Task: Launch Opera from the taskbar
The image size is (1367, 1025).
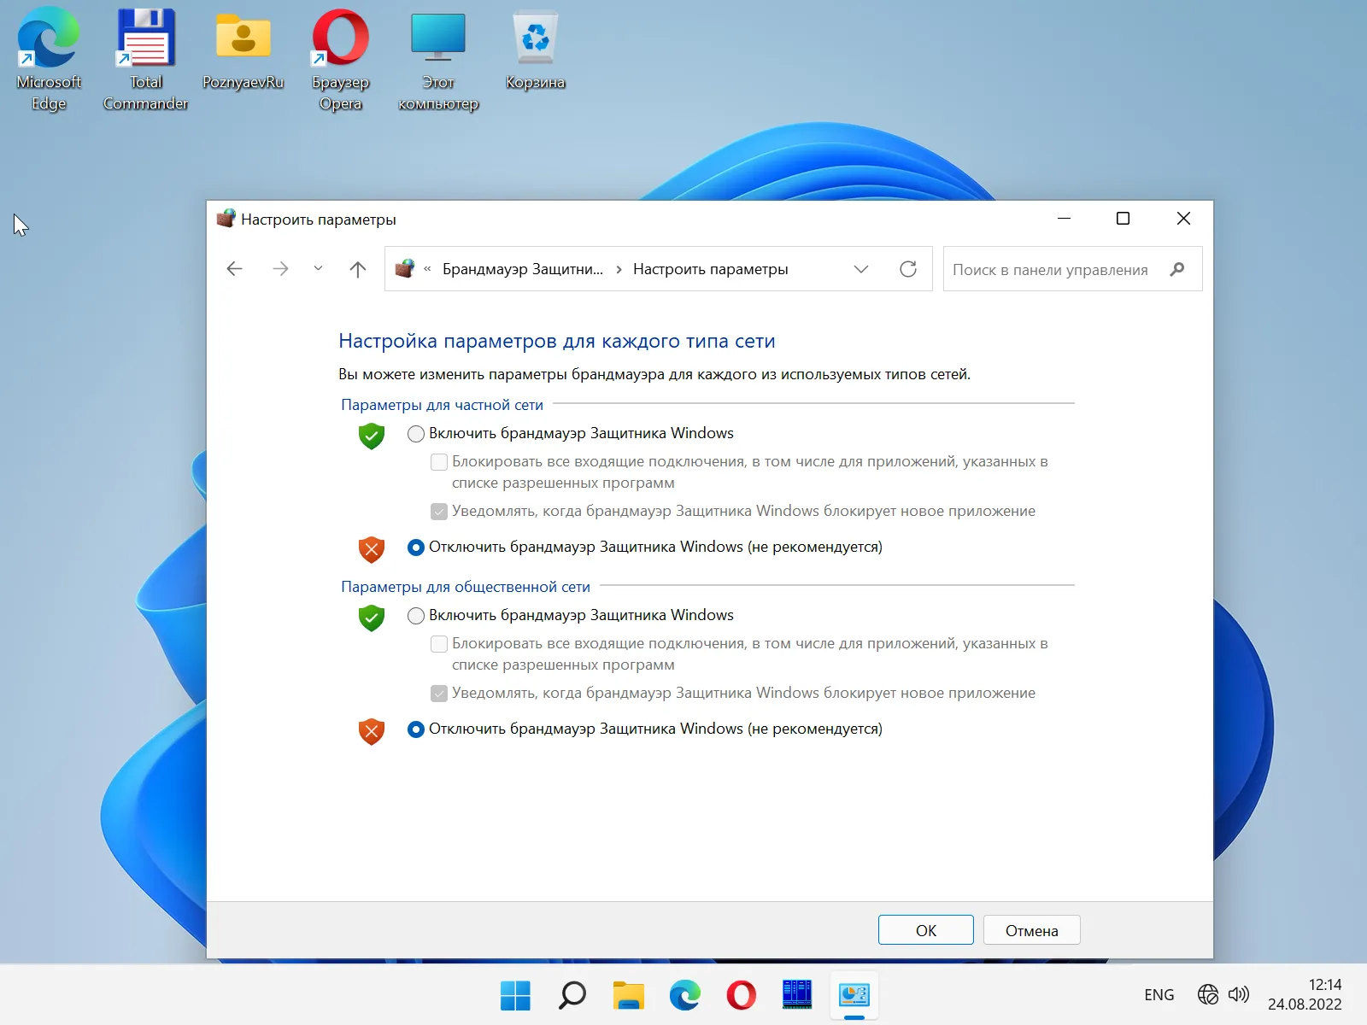Action: 741,995
